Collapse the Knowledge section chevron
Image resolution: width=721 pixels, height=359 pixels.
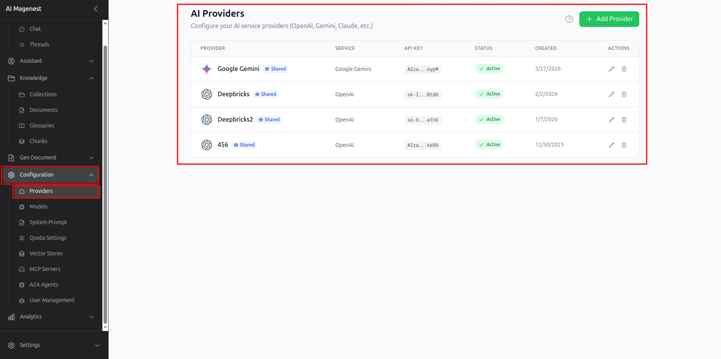click(x=91, y=78)
